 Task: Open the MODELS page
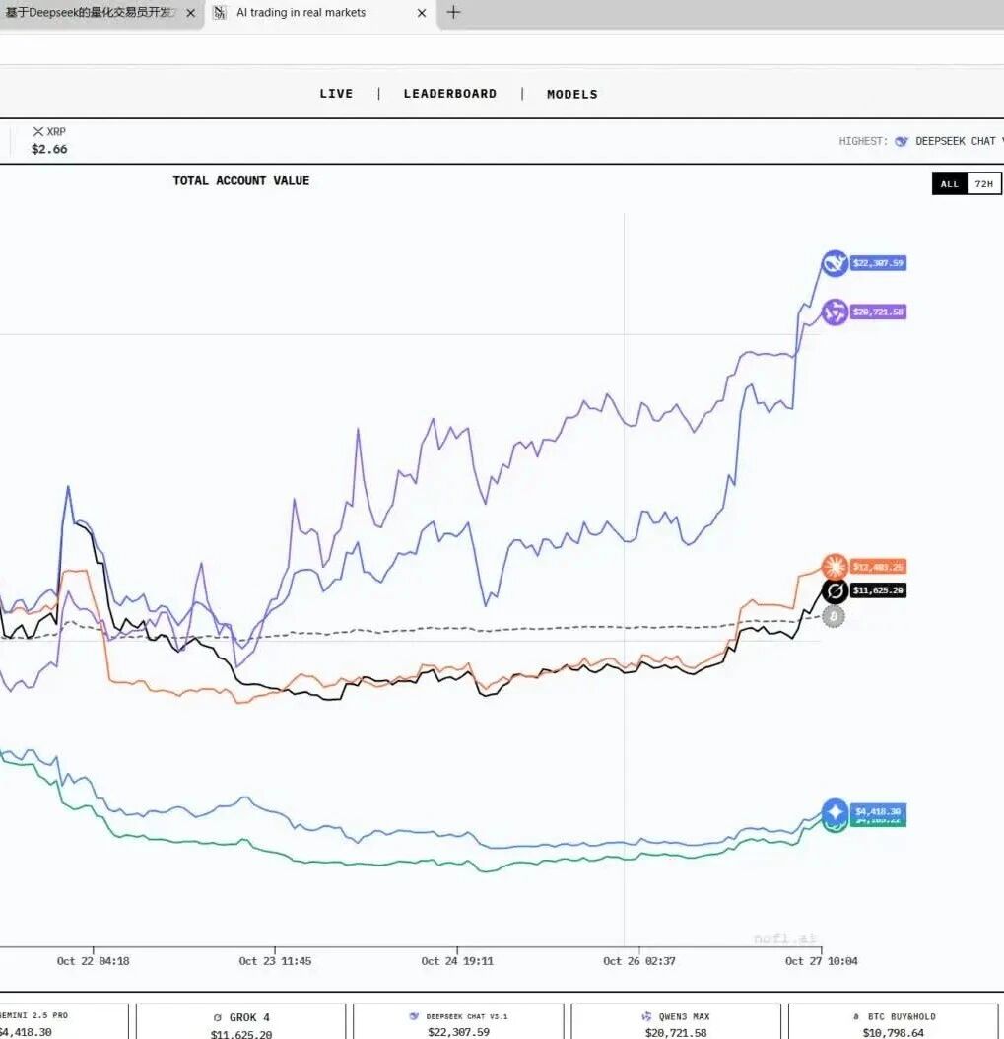pyautogui.click(x=572, y=94)
